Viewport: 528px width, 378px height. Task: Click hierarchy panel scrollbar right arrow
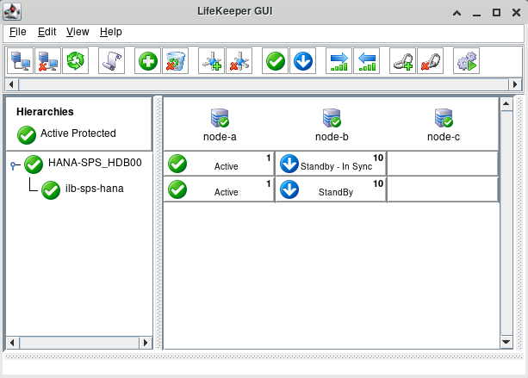click(146, 343)
